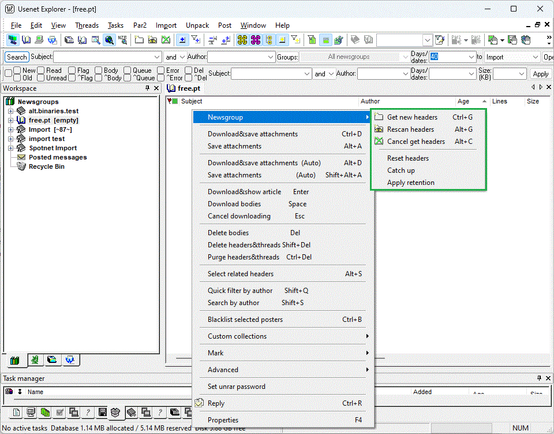This screenshot has width=554, height=434.
Task: Click the Get new headers icon in submenu
Action: pos(379,117)
